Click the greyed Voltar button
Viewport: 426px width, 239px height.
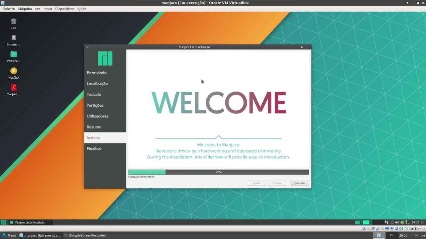tap(257, 183)
